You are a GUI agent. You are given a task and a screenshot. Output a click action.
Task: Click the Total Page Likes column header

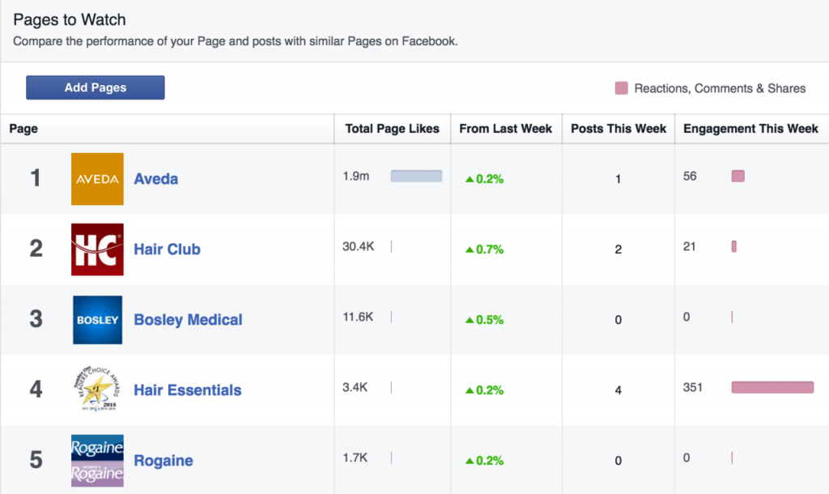392,129
